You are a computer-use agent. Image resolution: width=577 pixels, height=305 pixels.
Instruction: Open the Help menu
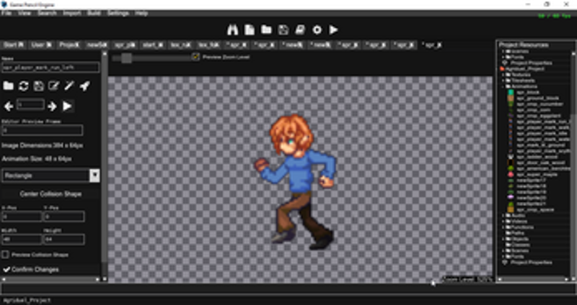coord(141,13)
